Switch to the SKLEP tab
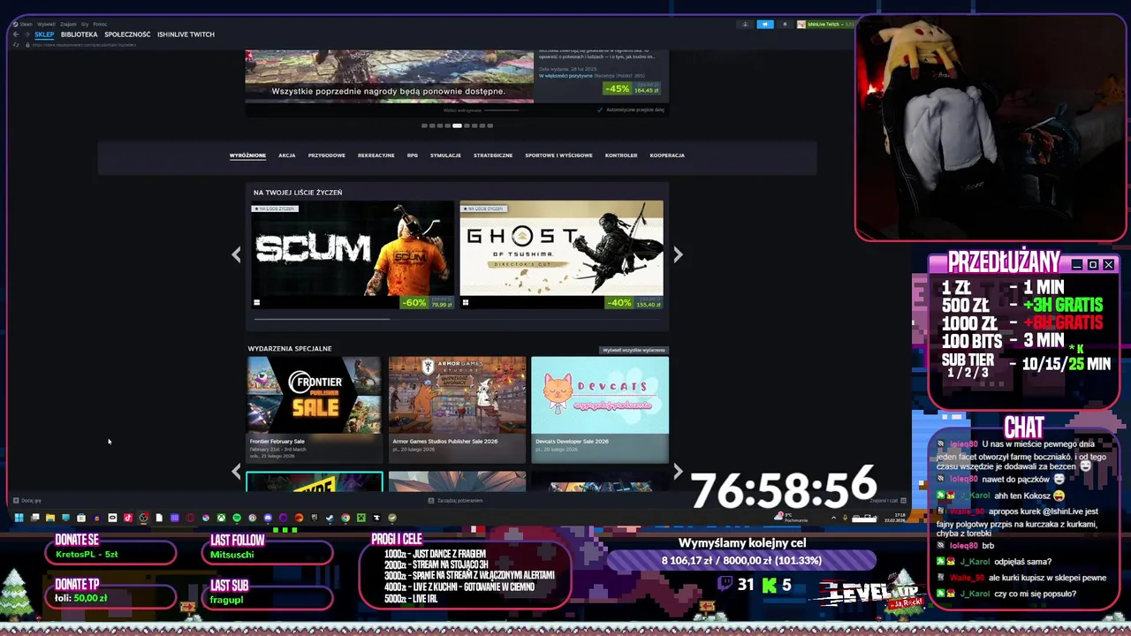The image size is (1131, 636). pos(44,34)
